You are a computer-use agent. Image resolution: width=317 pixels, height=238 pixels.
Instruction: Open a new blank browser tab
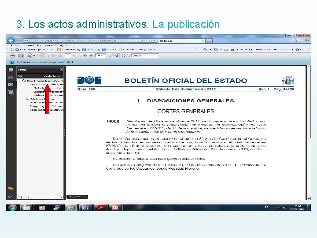tap(209, 41)
